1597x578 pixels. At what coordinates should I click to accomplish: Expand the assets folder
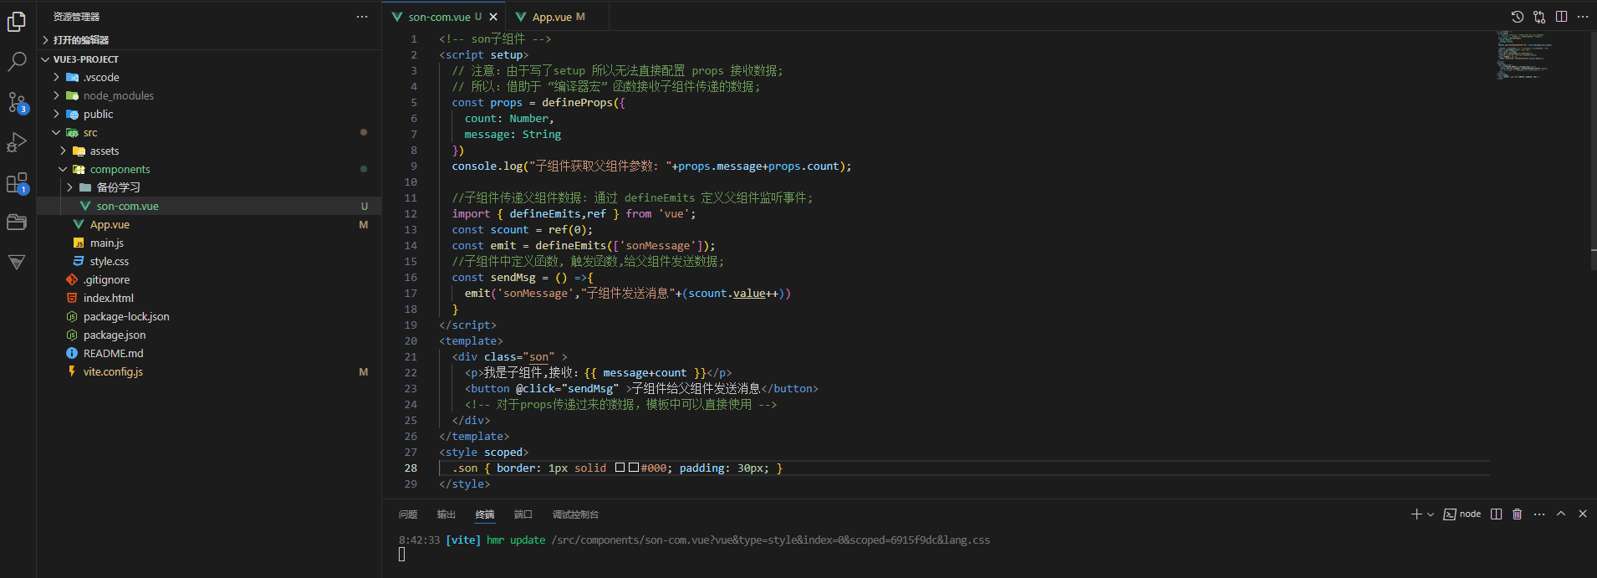pos(209,151)
